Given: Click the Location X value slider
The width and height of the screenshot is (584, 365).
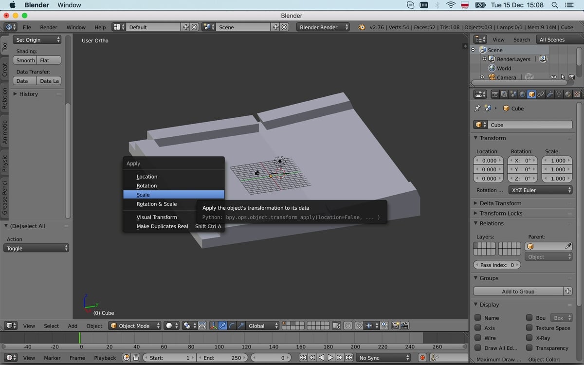Looking at the screenshot, I should coord(488,160).
